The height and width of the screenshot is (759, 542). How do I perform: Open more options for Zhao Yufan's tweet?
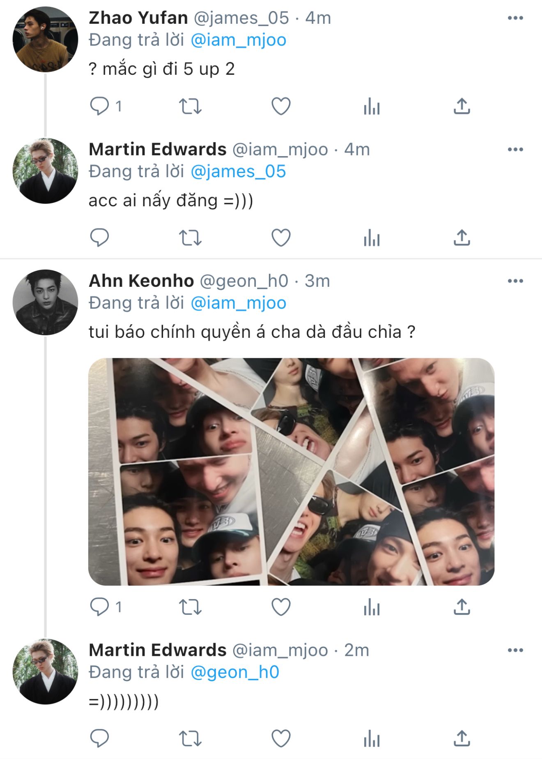515,18
